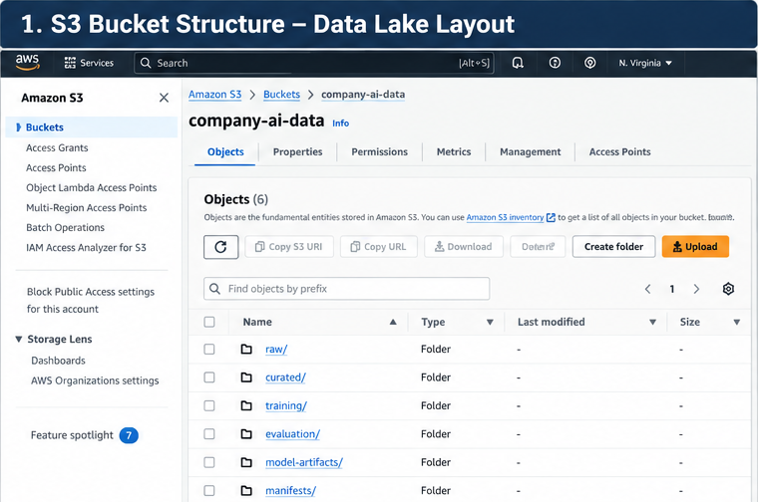The width and height of the screenshot is (758, 502).
Task: Open Batch Operations in sidebar
Action: pyautogui.click(x=65, y=228)
